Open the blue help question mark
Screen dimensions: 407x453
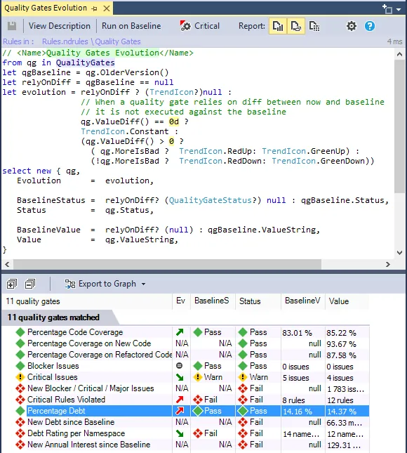pos(370,26)
